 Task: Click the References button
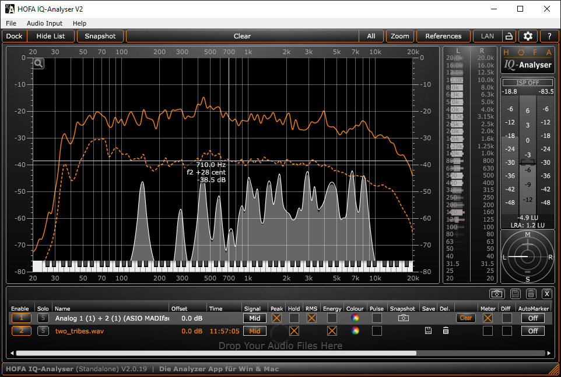click(x=443, y=36)
